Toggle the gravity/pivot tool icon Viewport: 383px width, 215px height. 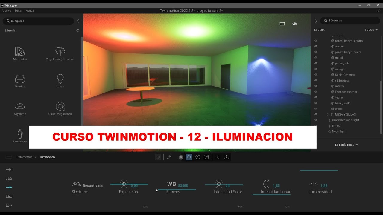(x=218, y=157)
